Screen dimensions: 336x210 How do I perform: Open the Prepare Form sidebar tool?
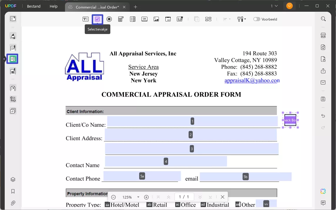click(x=12, y=59)
